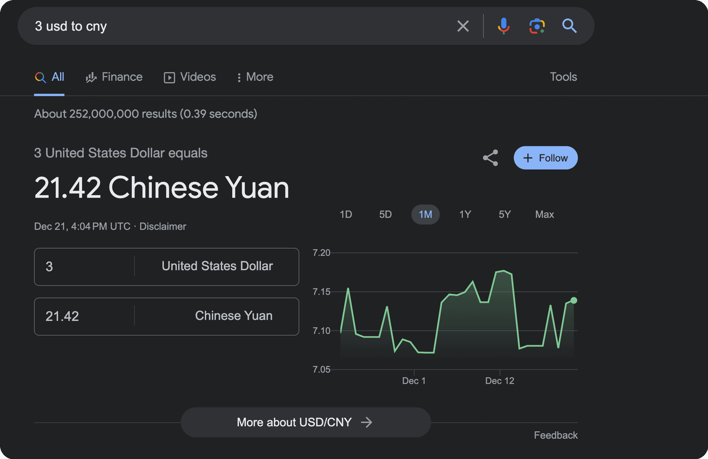Viewport: 708px width, 459px height.
Task: Follow the USD/CNY currency pair
Action: coord(546,158)
